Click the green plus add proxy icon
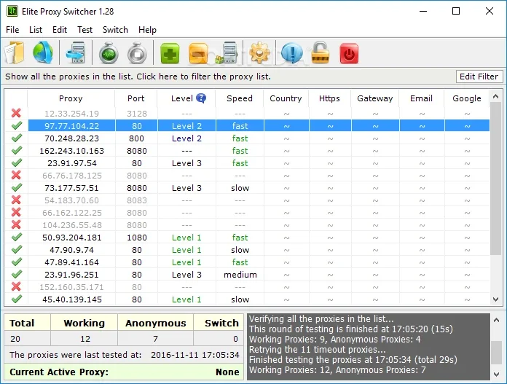The width and height of the screenshot is (507, 384). pyautogui.click(x=170, y=53)
